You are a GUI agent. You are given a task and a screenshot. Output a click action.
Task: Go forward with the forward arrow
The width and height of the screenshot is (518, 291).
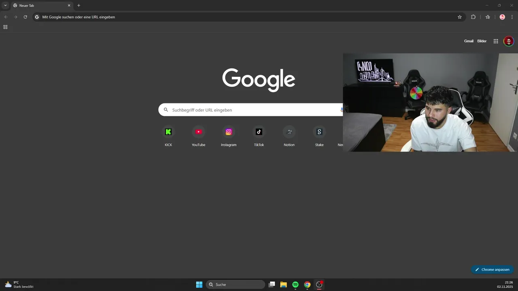pyautogui.click(x=15, y=17)
